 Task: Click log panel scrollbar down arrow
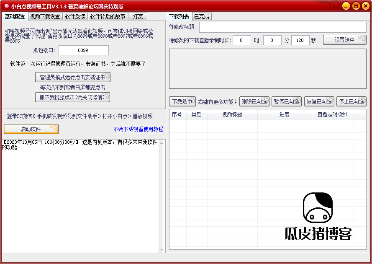(162, 250)
